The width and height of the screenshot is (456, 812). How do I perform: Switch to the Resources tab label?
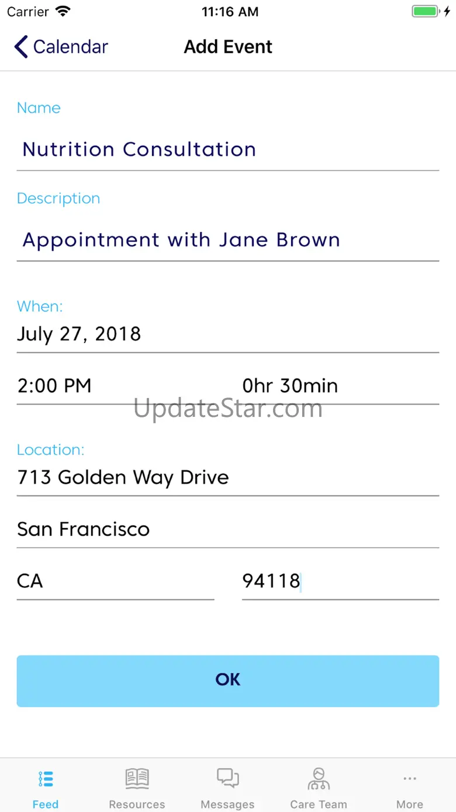pos(137,804)
